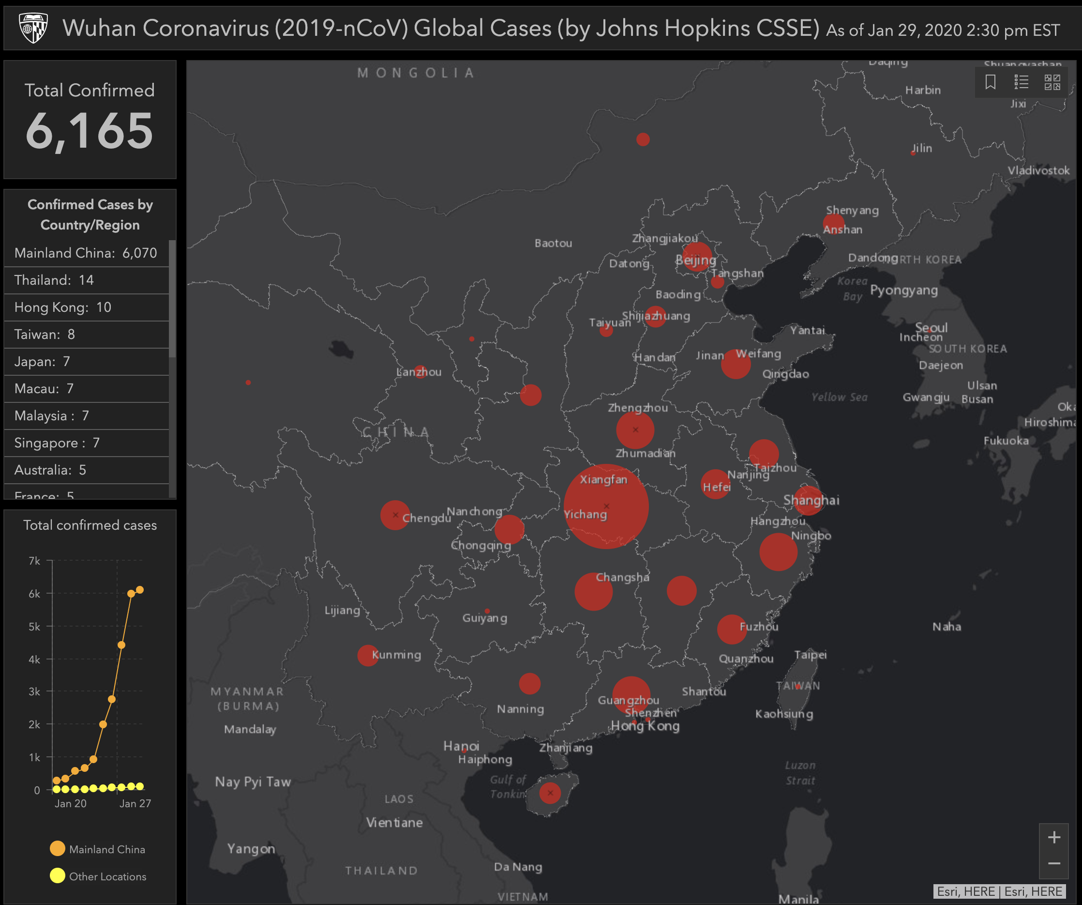Click the red circle at Hefei
Viewport: 1082px width, 905px height.
click(716, 484)
